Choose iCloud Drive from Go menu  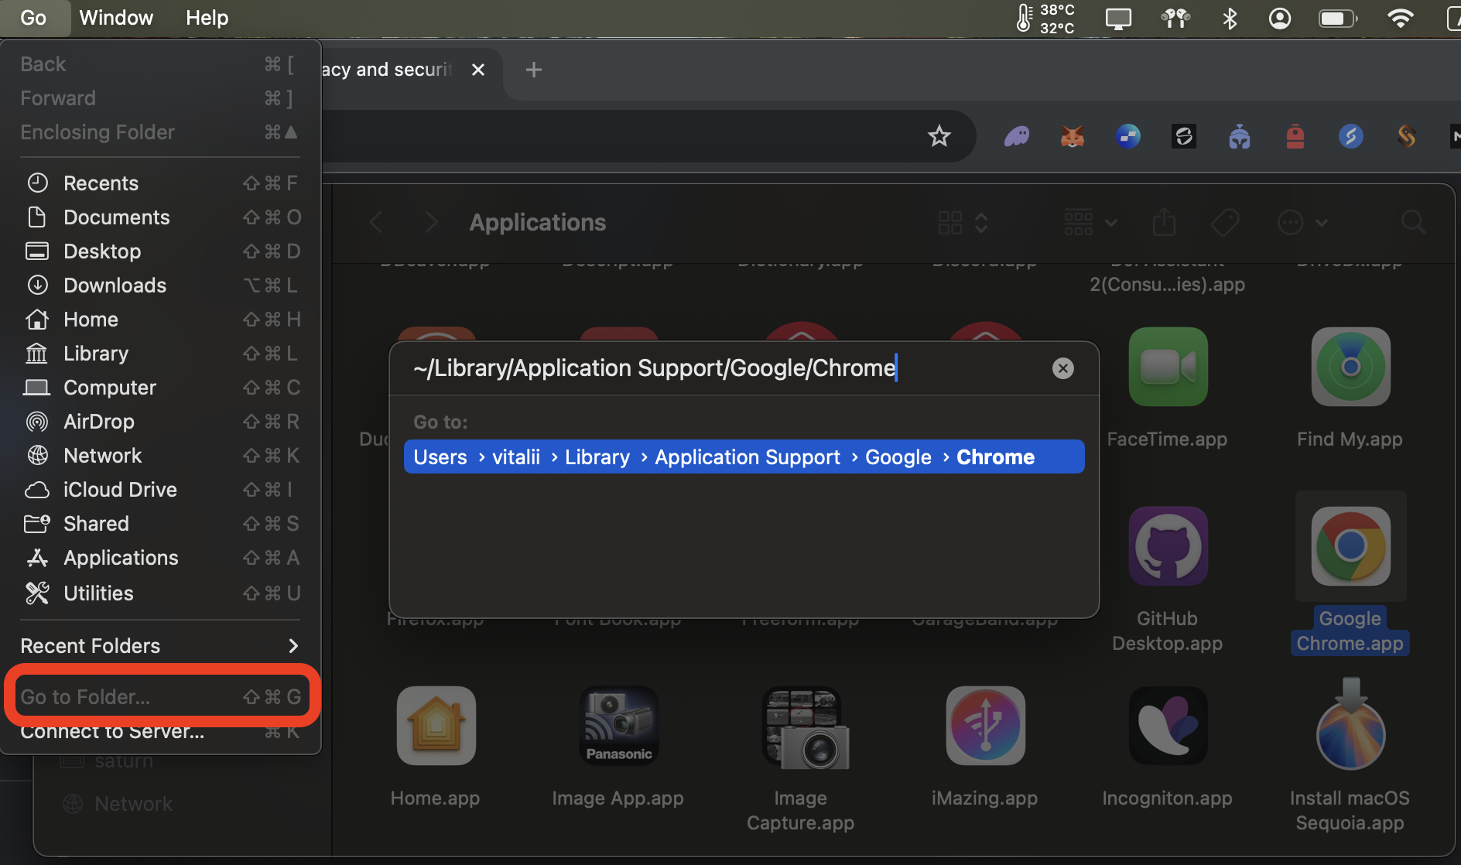point(160,490)
